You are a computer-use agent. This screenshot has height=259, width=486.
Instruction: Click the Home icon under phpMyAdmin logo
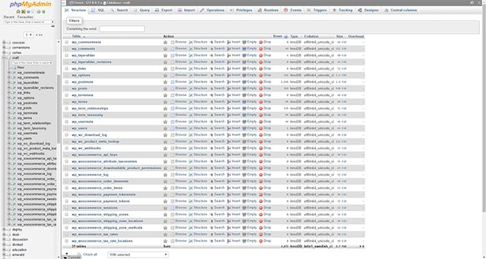(18, 12)
